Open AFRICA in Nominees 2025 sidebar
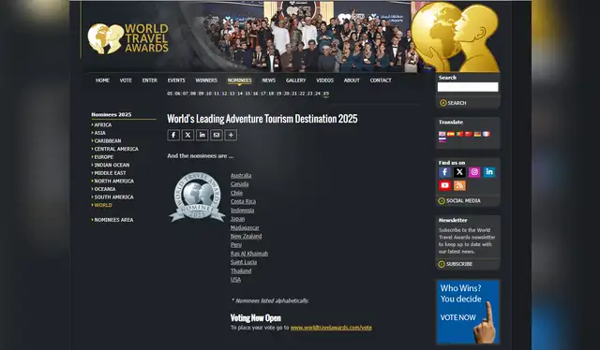The image size is (600, 350). tap(102, 125)
